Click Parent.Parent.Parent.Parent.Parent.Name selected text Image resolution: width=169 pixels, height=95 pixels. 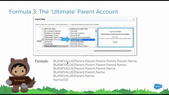(x=115, y=34)
